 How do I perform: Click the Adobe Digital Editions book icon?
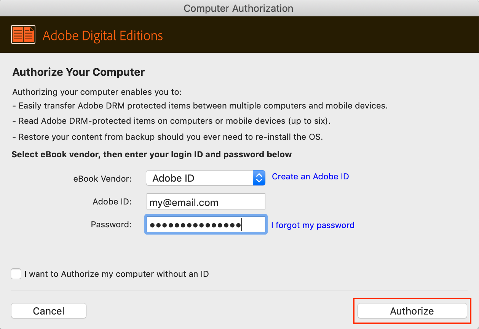tap(23, 35)
